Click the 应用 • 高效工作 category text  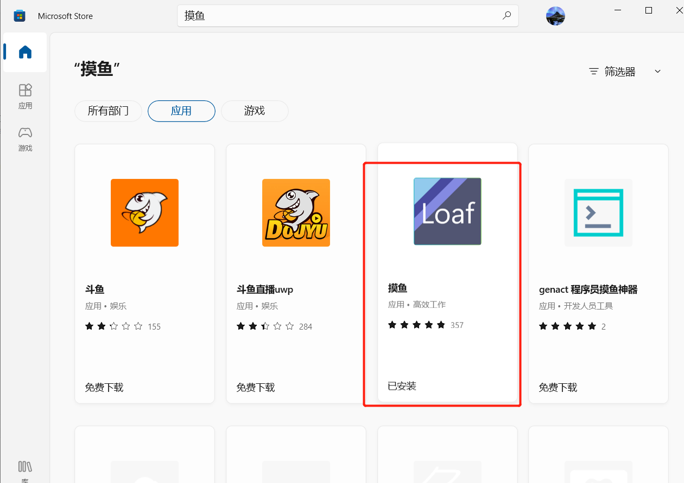click(x=417, y=305)
